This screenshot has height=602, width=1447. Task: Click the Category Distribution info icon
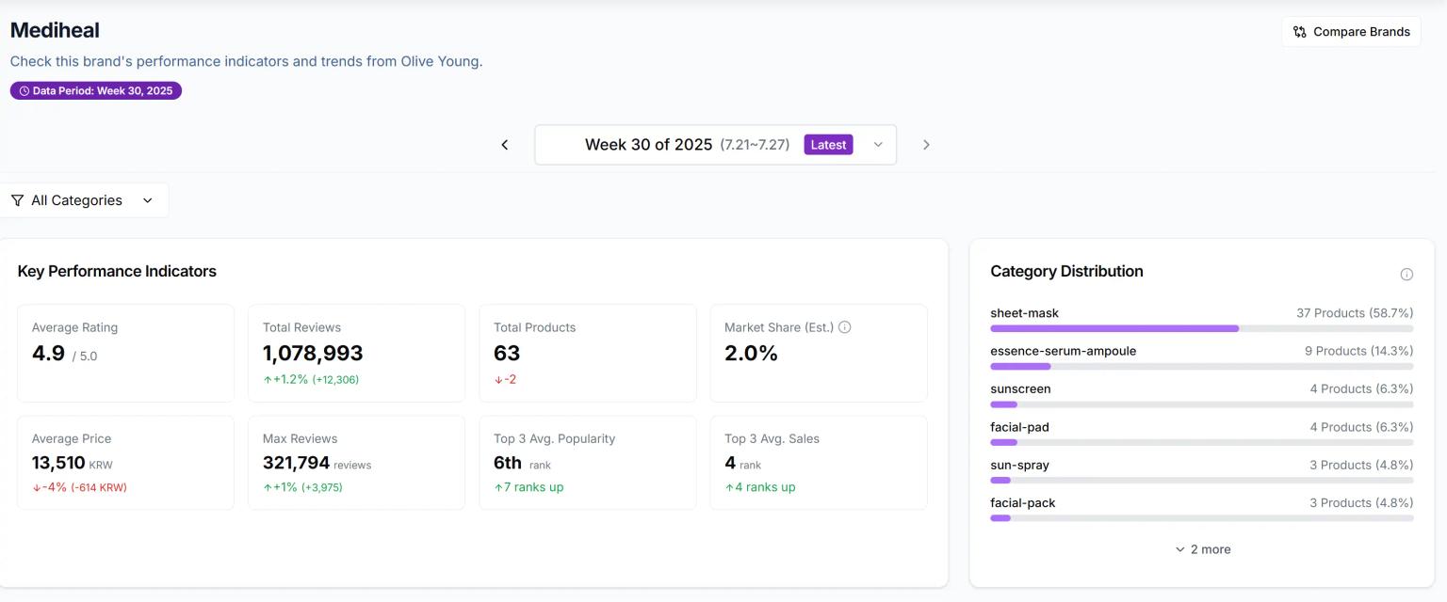pyautogui.click(x=1406, y=275)
